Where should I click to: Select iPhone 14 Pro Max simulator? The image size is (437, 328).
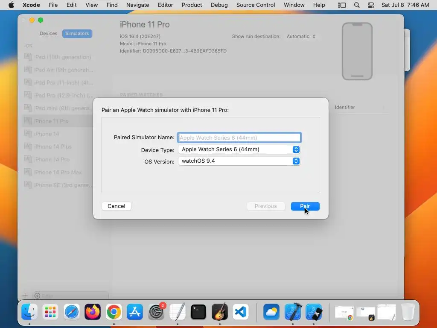(x=58, y=173)
